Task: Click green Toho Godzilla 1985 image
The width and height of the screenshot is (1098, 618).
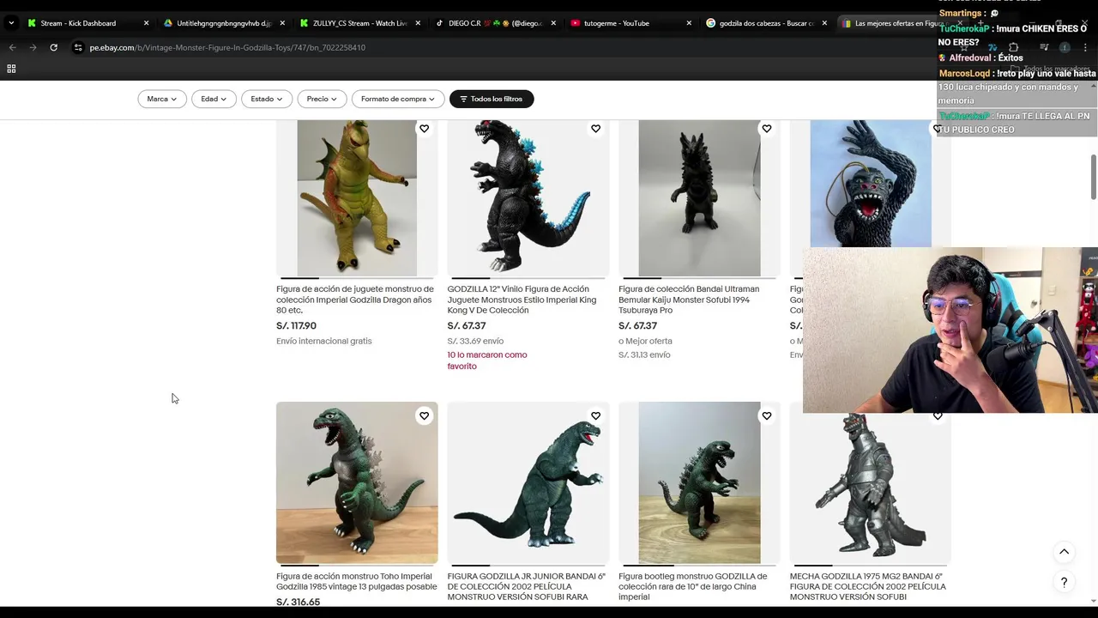Action: [x=357, y=482]
